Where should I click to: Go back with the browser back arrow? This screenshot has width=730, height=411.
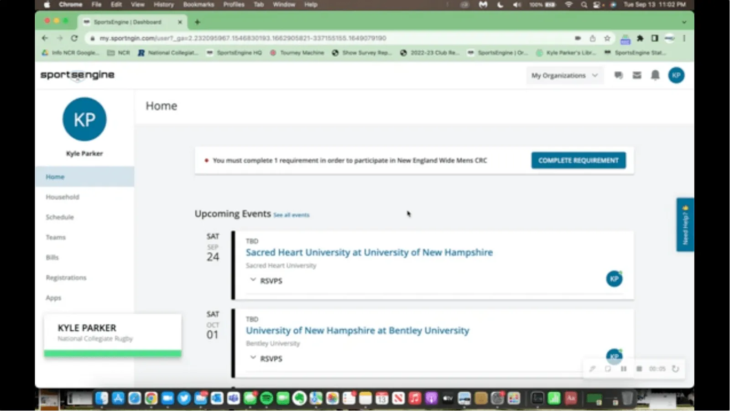(45, 38)
